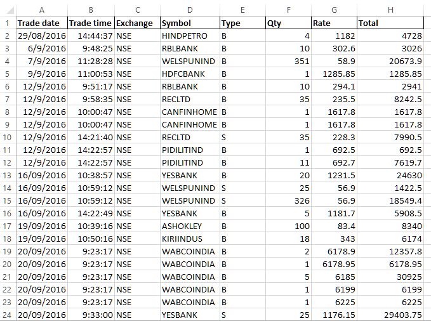Select rate cell 1181.7

[x=335, y=213]
